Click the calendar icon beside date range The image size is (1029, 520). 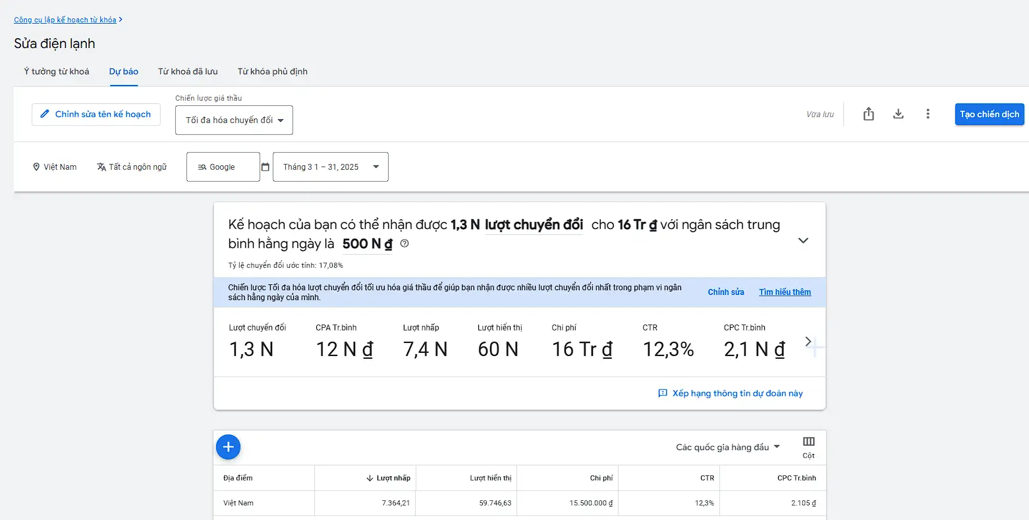click(x=265, y=167)
